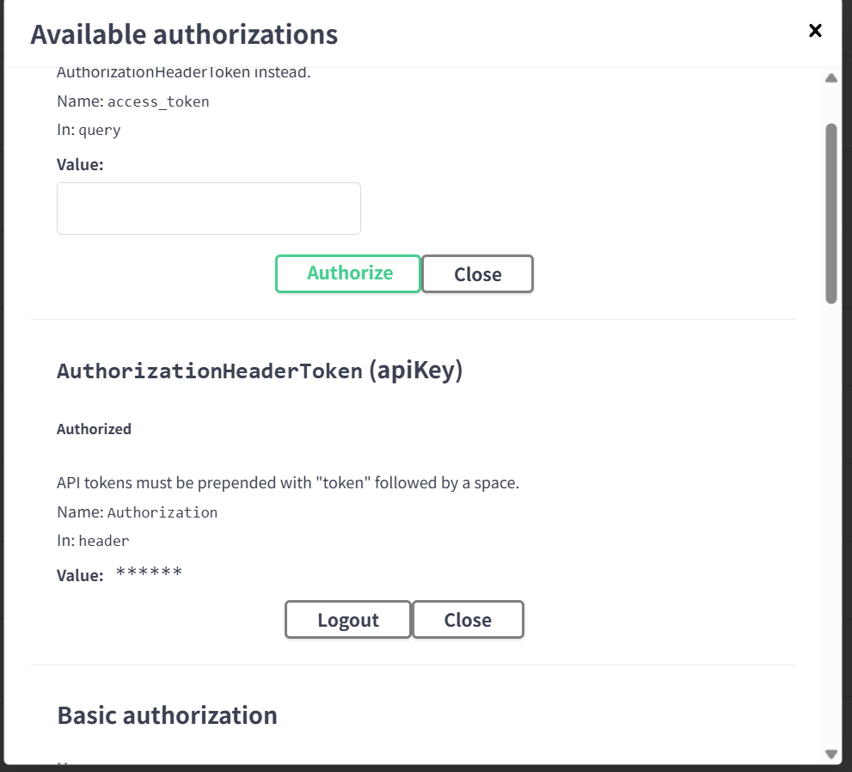Click the scrollbar up arrow
This screenshot has height=772, width=852.
click(x=831, y=78)
